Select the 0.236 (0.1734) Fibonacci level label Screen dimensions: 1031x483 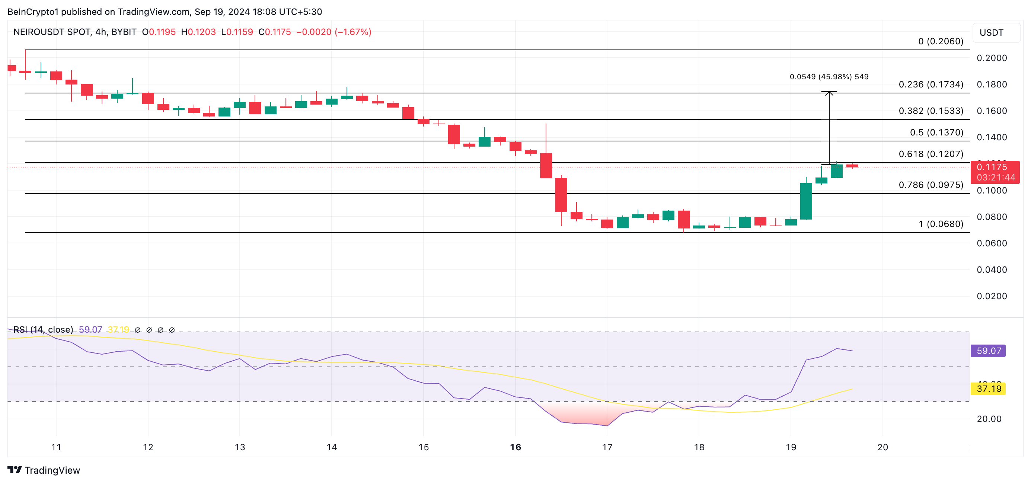click(x=931, y=84)
